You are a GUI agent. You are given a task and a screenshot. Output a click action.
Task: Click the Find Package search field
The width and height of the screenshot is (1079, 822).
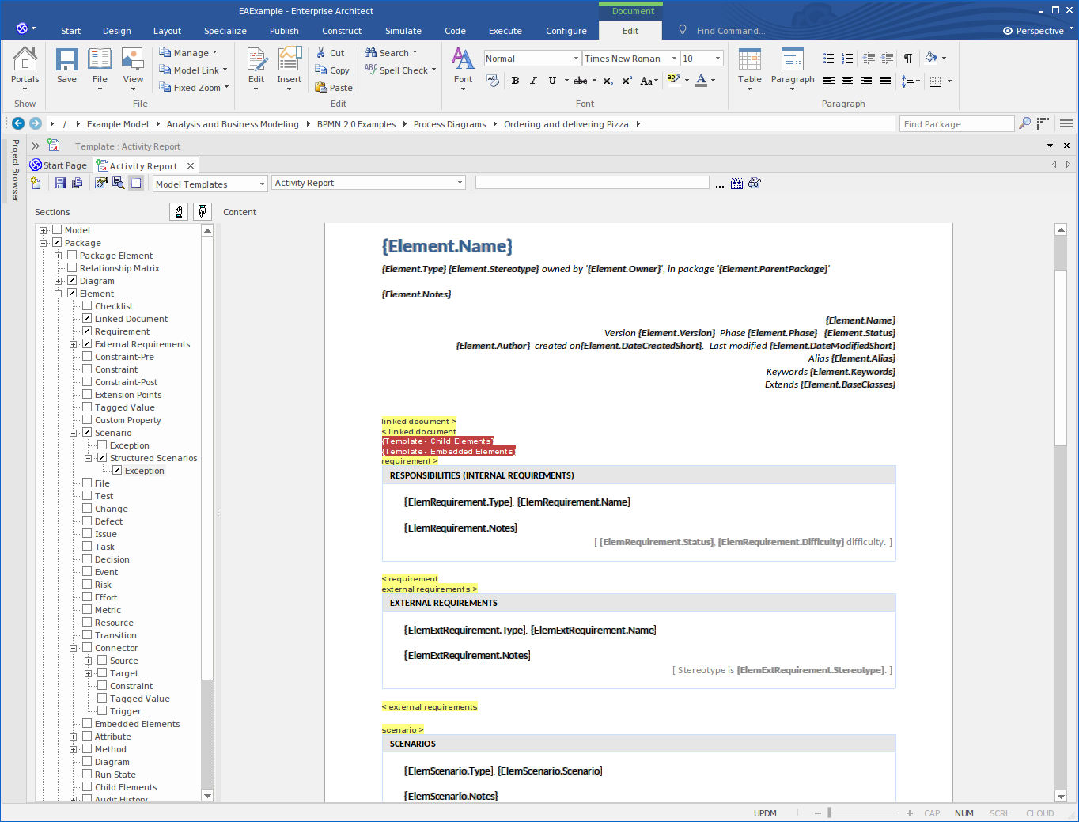[956, 124]
